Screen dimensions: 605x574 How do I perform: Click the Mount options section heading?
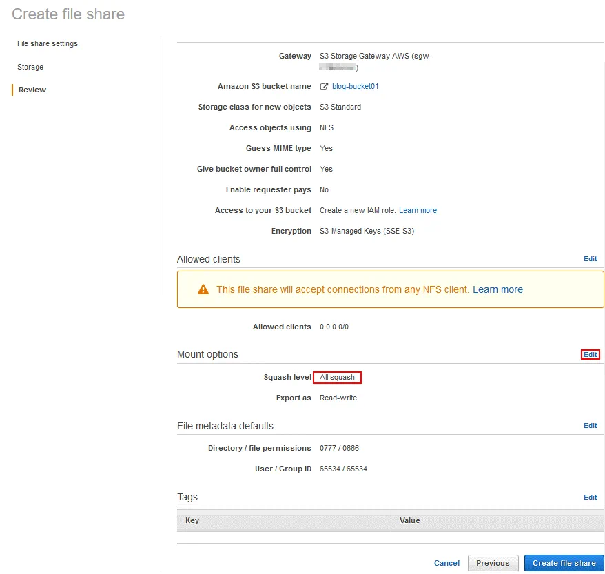click(x=207, y=354)
